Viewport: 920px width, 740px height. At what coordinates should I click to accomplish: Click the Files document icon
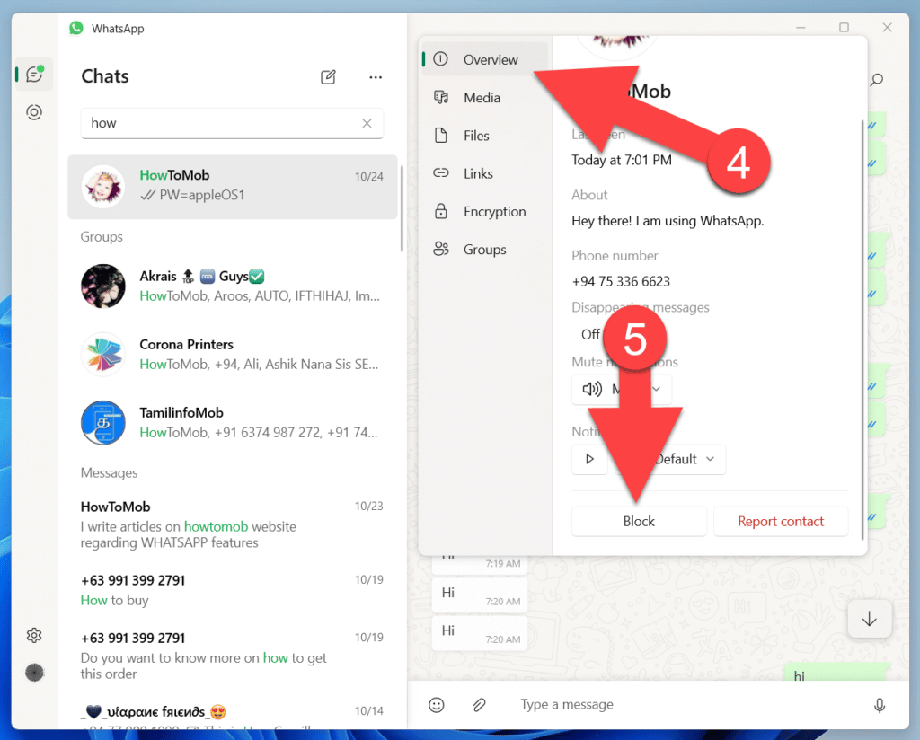440,136
